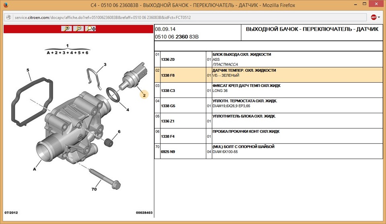Click callout 3 retaining clip label

click(x=105, y=64)
